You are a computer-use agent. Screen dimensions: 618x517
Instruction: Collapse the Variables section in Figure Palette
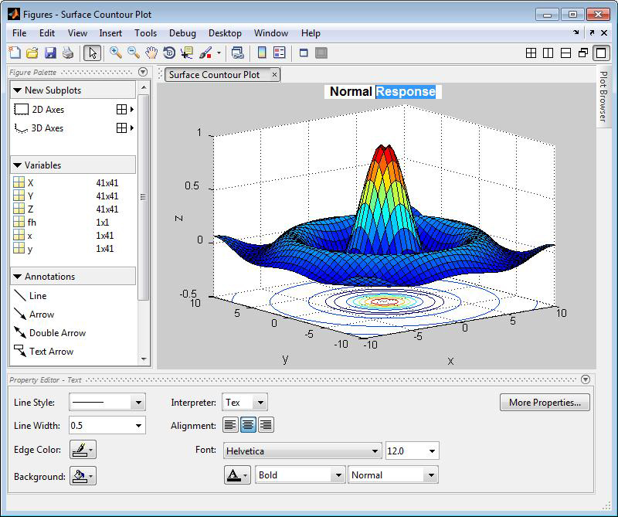[18, 165]
